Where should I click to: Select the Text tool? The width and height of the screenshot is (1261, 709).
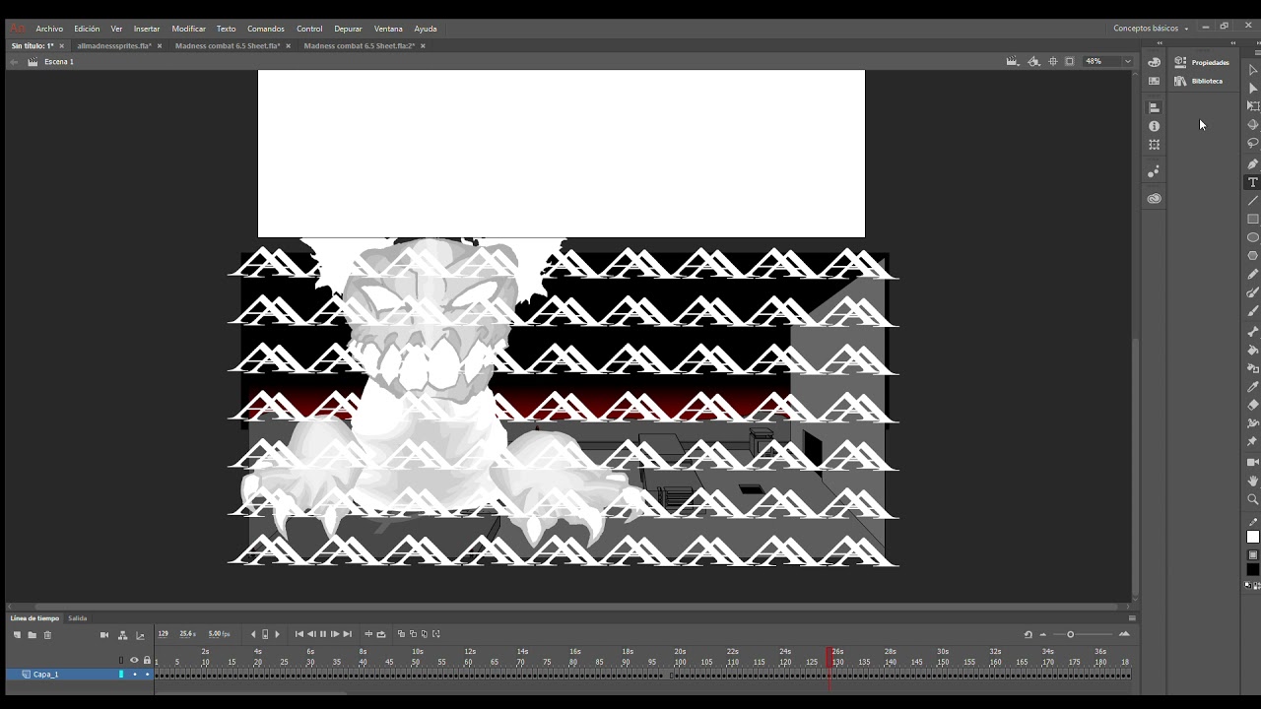point(1253,182)
